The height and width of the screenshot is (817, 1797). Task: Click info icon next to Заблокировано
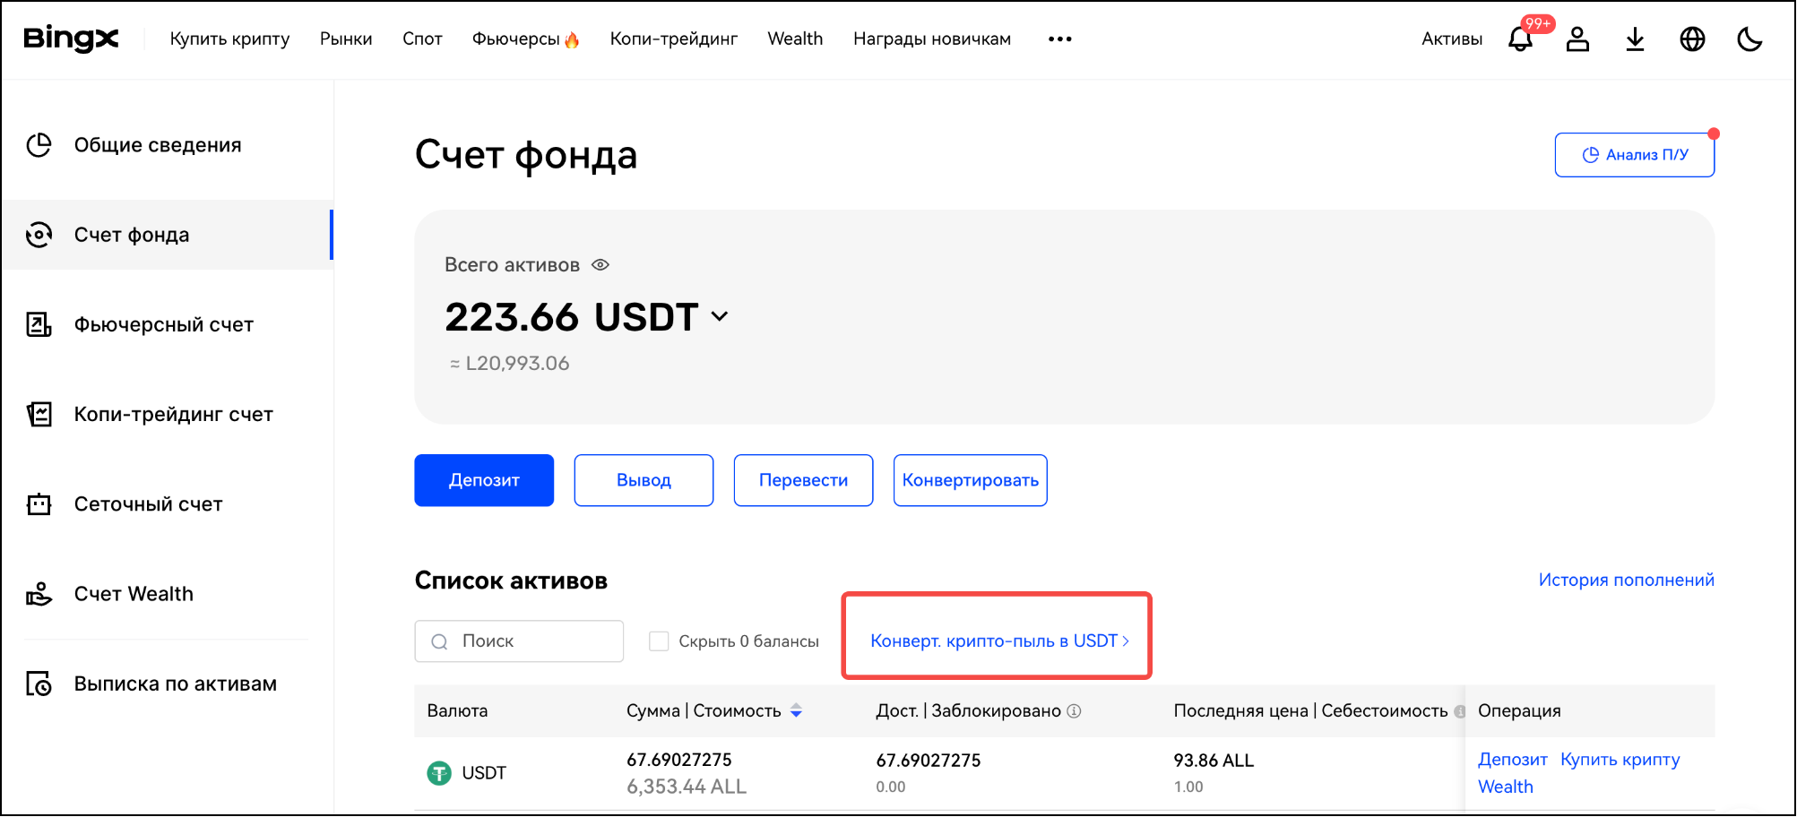tap(1074, 711)
